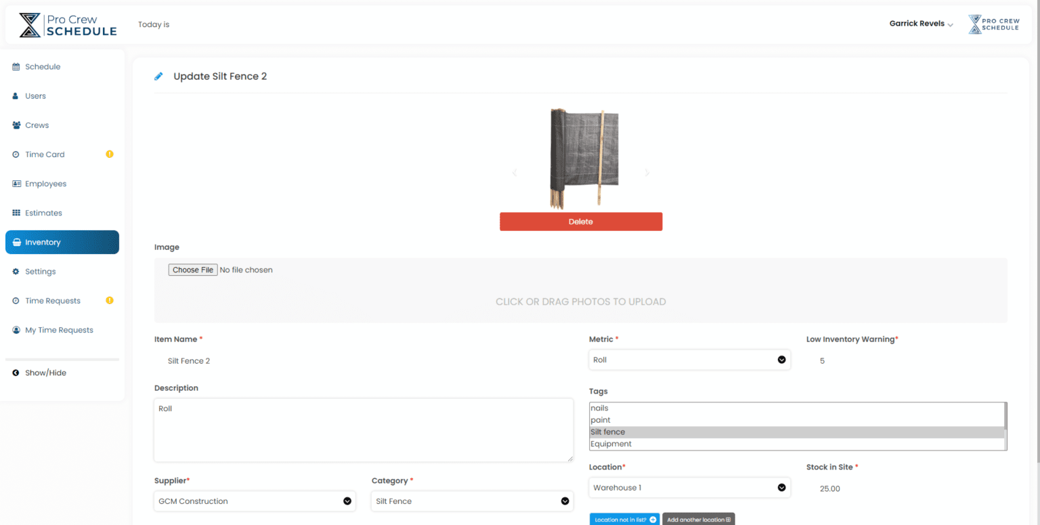
Task: Open Time Requests with the alert badge
Action: pos(53,300)
